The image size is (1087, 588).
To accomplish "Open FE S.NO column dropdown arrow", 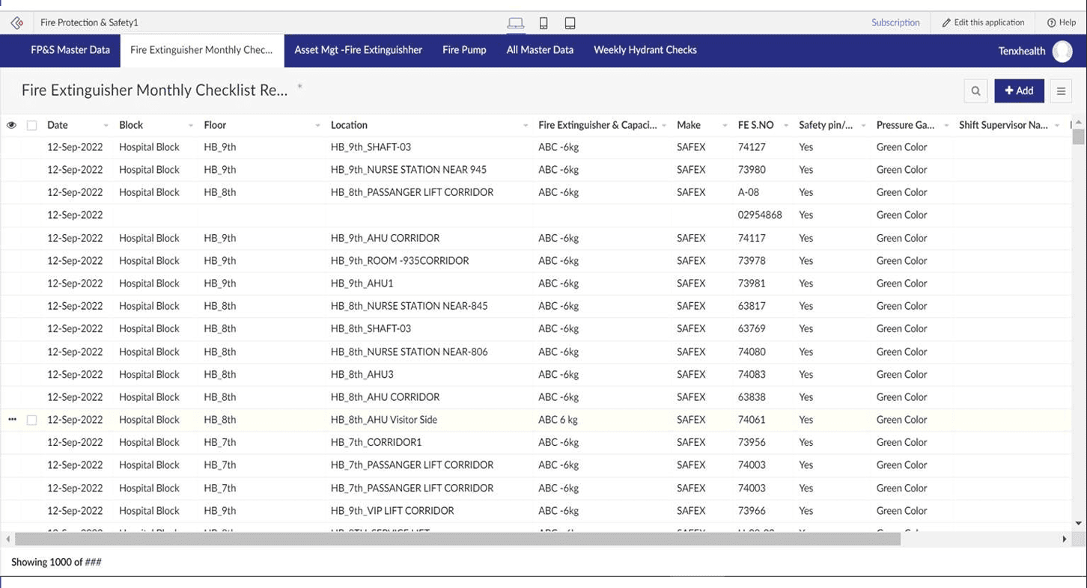I will pos(786,126).
